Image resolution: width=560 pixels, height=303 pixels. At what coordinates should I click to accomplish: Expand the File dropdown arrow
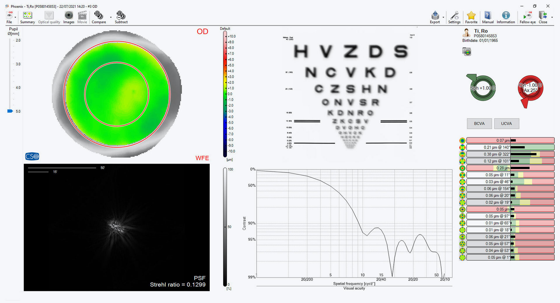[x=15, y=17]
